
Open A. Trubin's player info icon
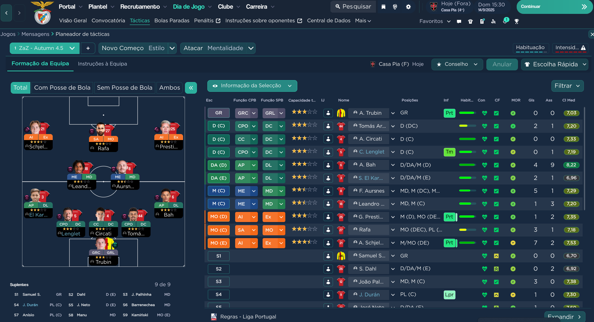(x=328, y=113)
